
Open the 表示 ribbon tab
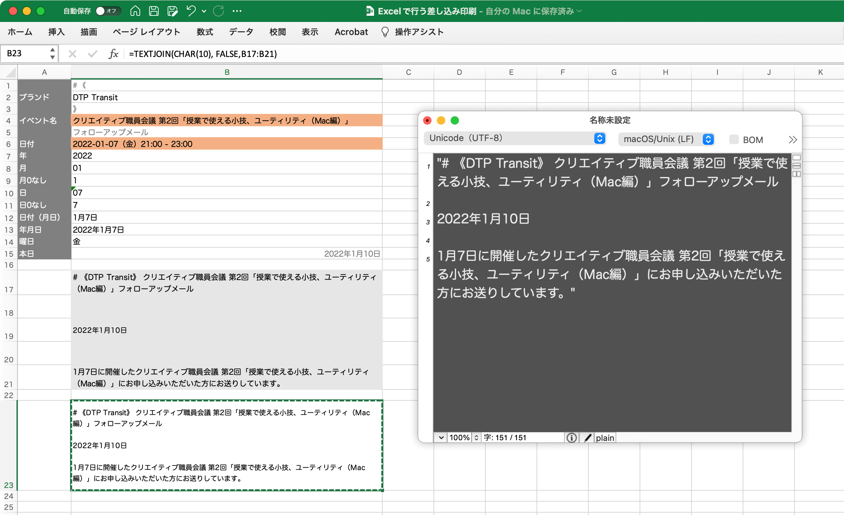click(x=310, y=32)
